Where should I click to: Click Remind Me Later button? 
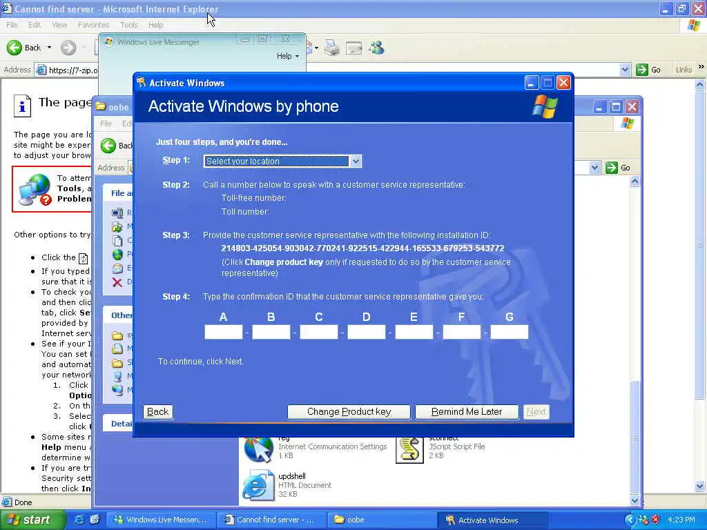pyautogui.click(x=466, y=411)
